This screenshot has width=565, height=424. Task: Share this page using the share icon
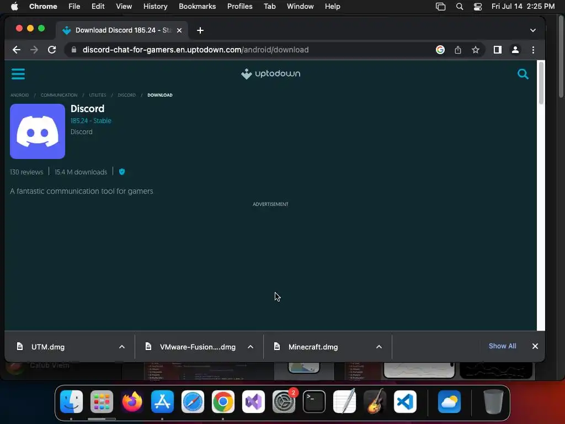[x=457, y=50]
